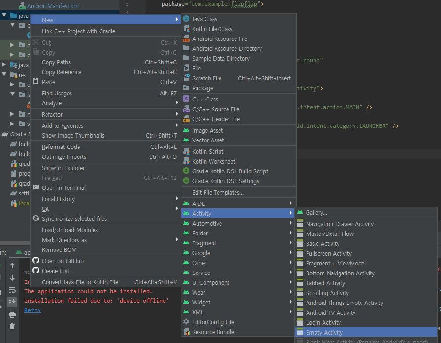The image size is (441, 343).
Task: Open the Refactor submenu
Action: [105, 115]
